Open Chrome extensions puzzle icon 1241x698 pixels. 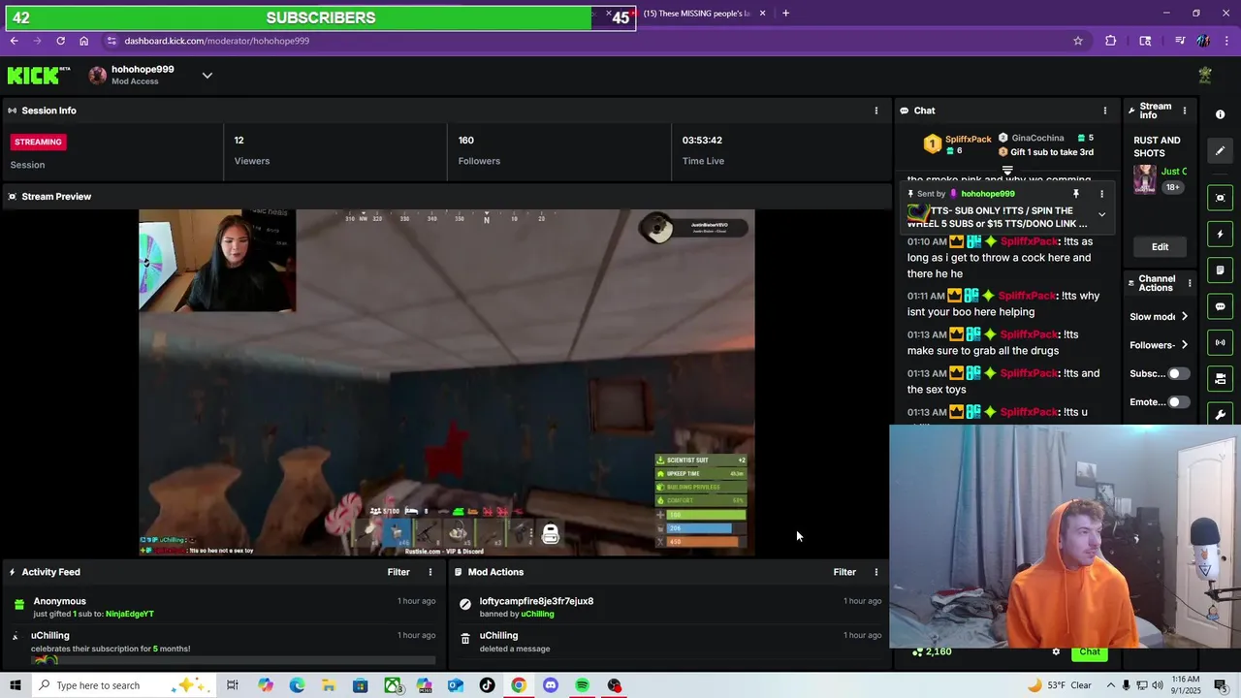coord(1110,41)
